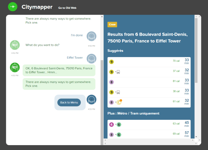Click the Back to Menu button
Screen dimensions: 208x150
pyautogui.click(x=69, y=102)
